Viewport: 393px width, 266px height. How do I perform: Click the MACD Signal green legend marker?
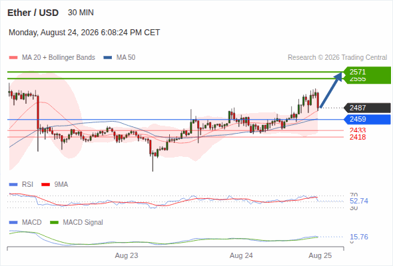(54, 223)
